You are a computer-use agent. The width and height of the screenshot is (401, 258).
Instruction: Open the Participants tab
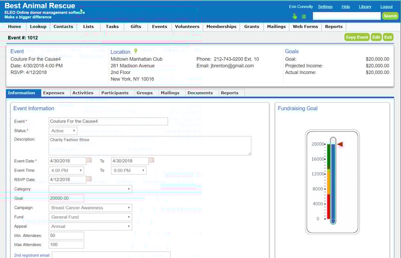pyautogui.click(x=115, y=93)
